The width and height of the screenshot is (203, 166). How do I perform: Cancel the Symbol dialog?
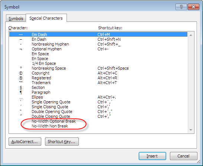coord(183,156)
